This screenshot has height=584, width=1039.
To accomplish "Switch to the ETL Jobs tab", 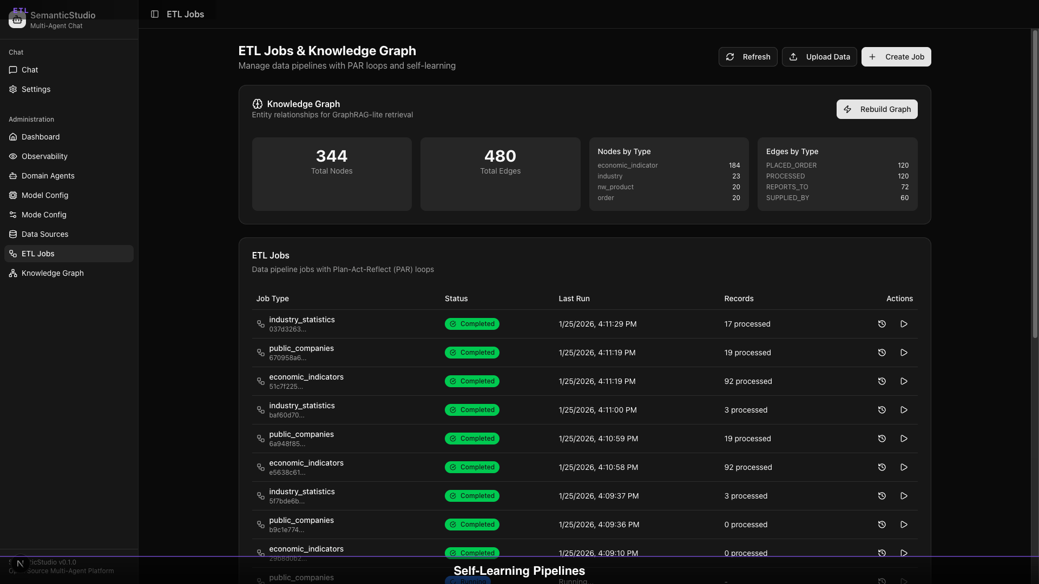I will pyautogui.click(x=185, y=15).
